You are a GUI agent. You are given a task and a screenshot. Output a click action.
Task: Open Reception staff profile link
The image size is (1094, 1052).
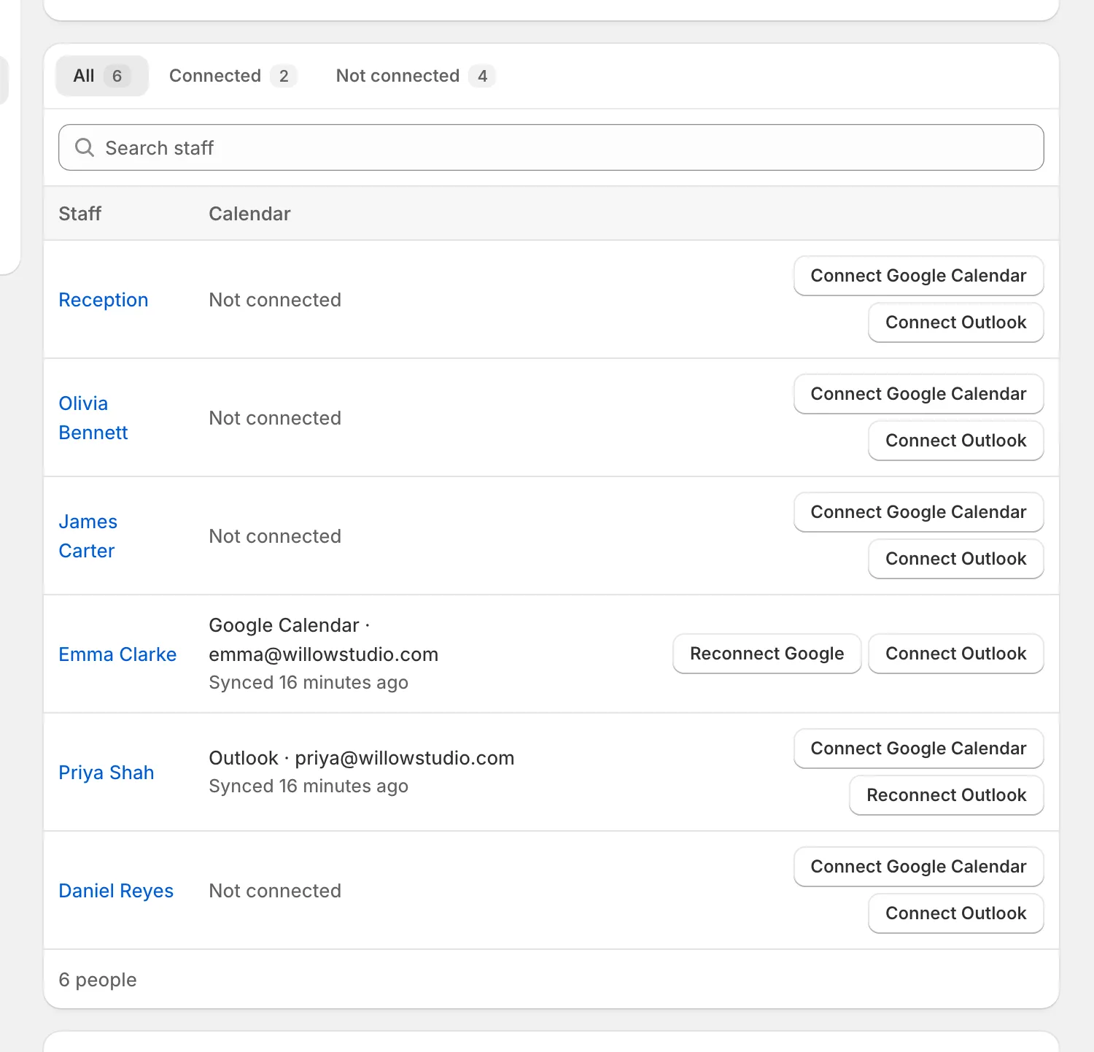(x=104, y=300)
